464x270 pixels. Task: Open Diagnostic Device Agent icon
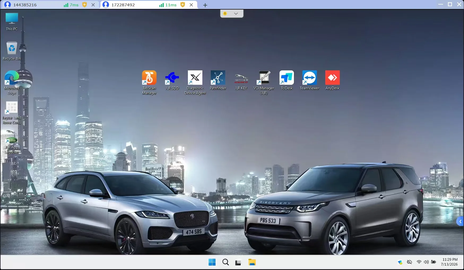[195, 82]
